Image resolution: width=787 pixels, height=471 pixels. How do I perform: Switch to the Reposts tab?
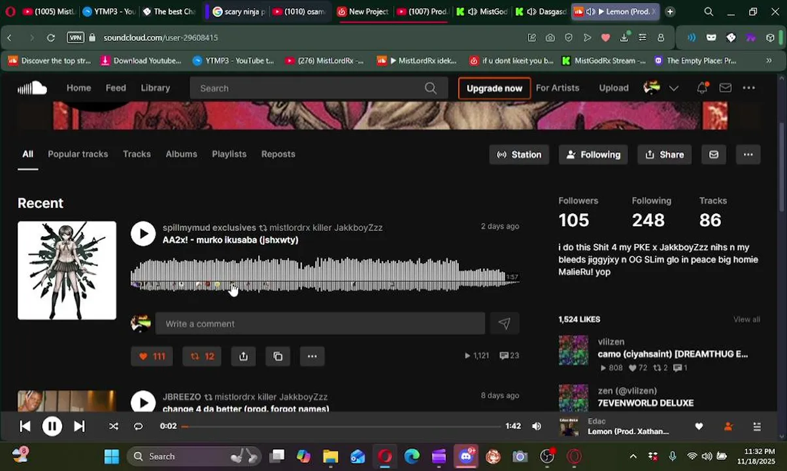point(278,154)
